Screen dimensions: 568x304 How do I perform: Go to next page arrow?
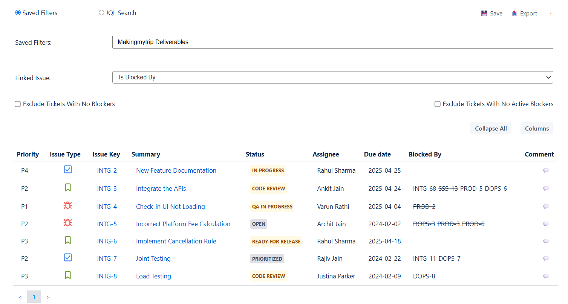point(48,297)
